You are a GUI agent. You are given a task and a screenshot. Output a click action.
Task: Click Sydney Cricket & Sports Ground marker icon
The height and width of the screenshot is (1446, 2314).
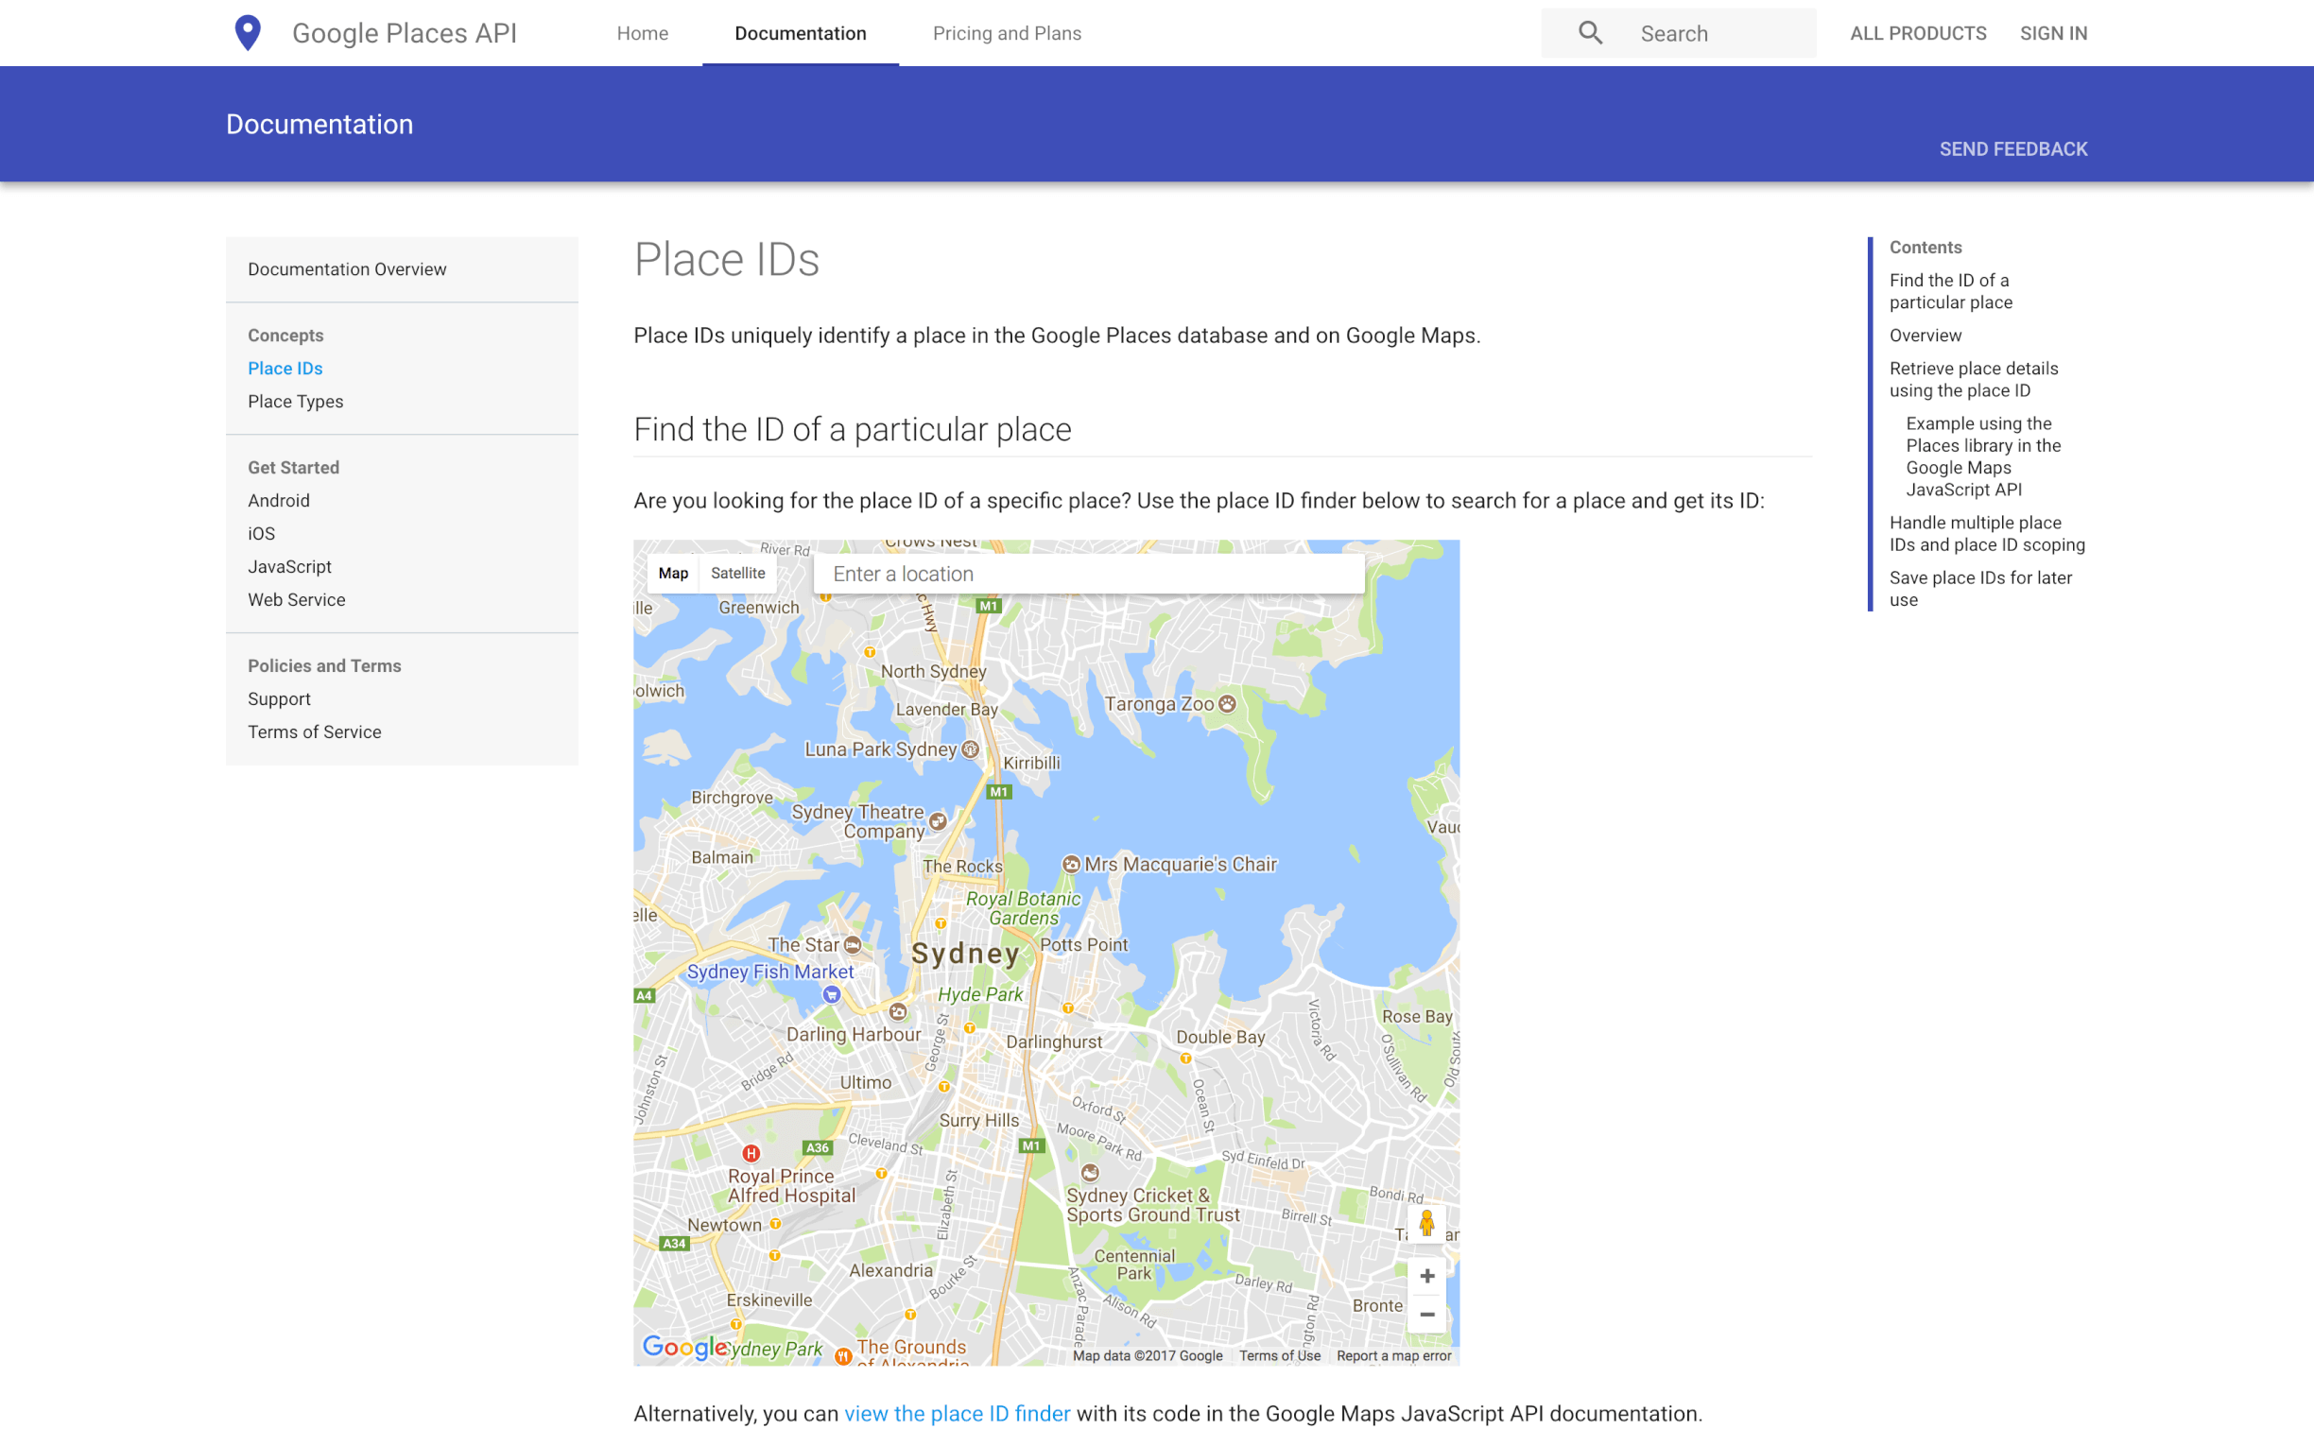click(1090, 1173)
